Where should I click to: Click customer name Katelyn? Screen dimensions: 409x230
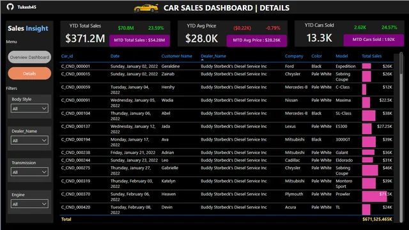[x=168, y=181]
